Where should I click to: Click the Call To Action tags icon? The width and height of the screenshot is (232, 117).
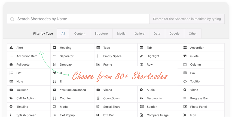11,98
